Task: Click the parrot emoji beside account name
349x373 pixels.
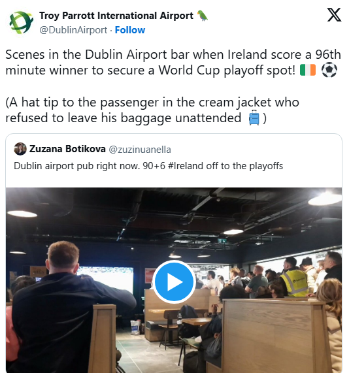Action: [x=203, y=16]
